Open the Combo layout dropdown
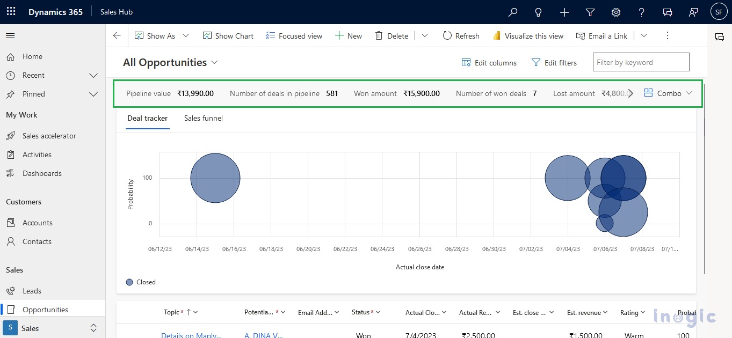 669,93
